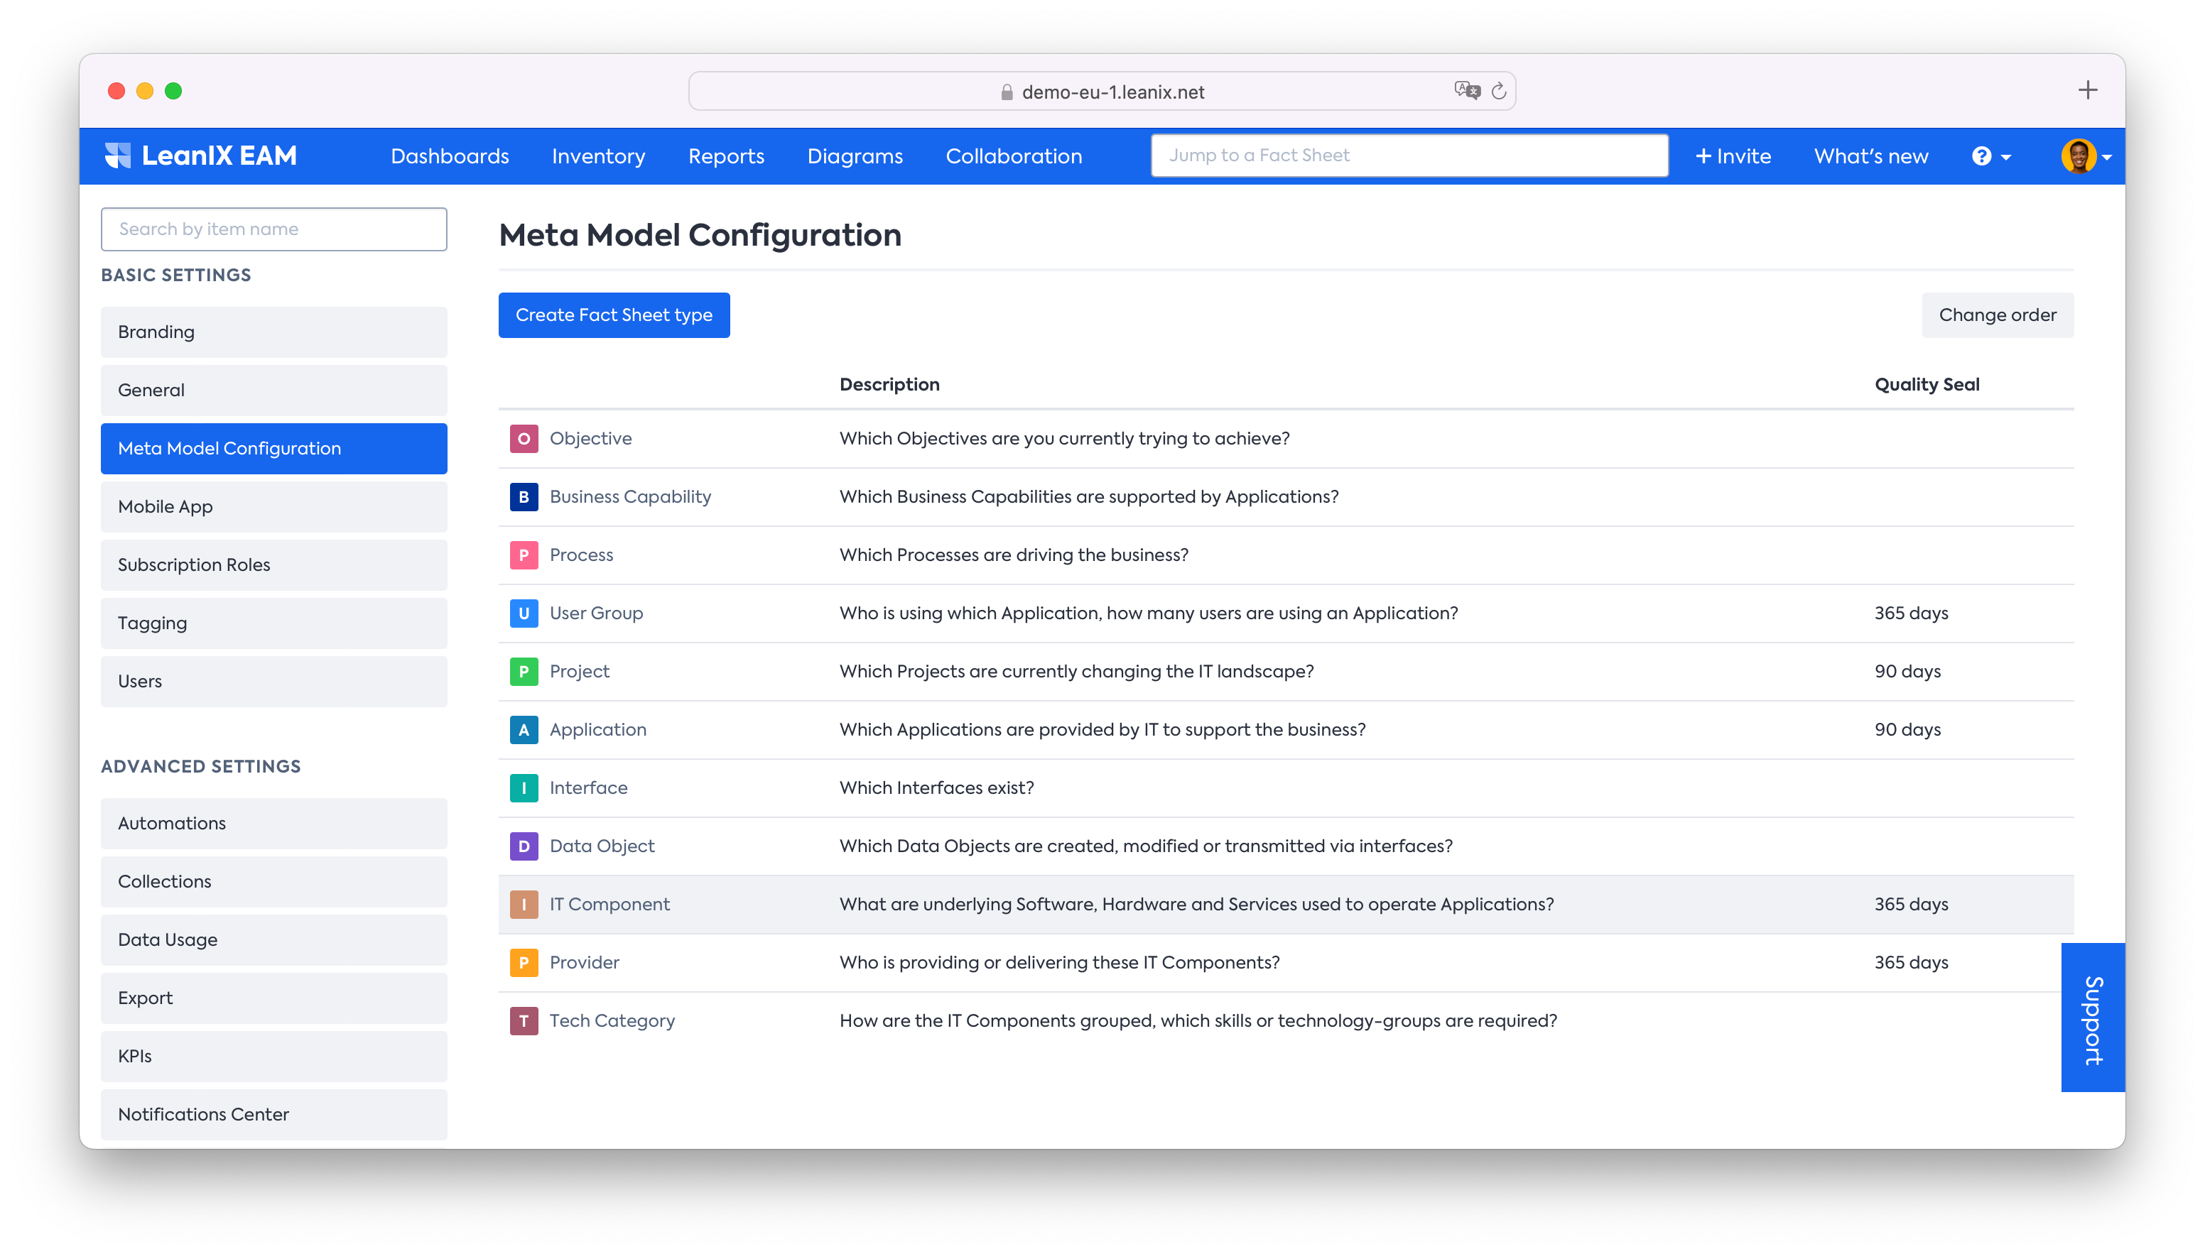The image size is (2205, 1254).
Task: Open the IT Component type link
Action: click(609, 905)
